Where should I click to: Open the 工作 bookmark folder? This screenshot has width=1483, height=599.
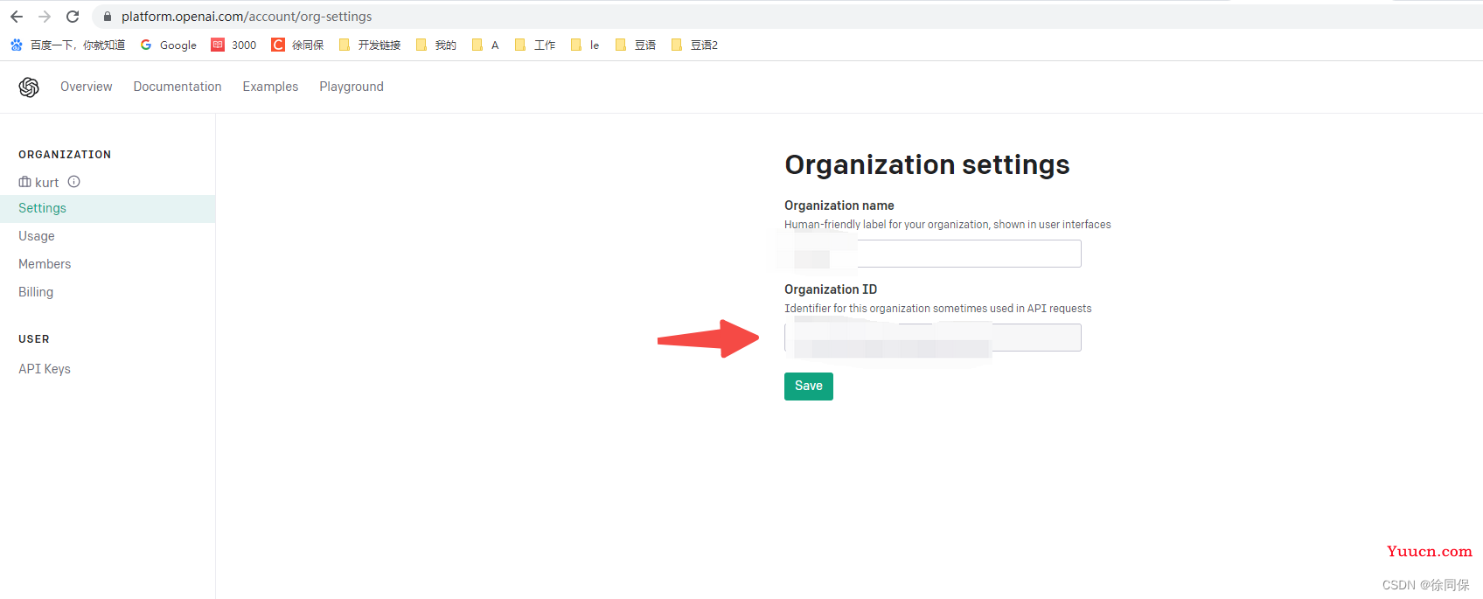coord(535,45)
